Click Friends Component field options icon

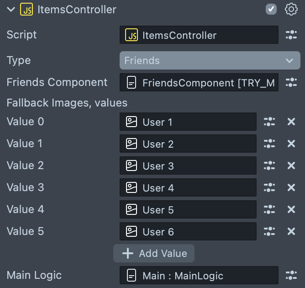(x=291, y=82)
